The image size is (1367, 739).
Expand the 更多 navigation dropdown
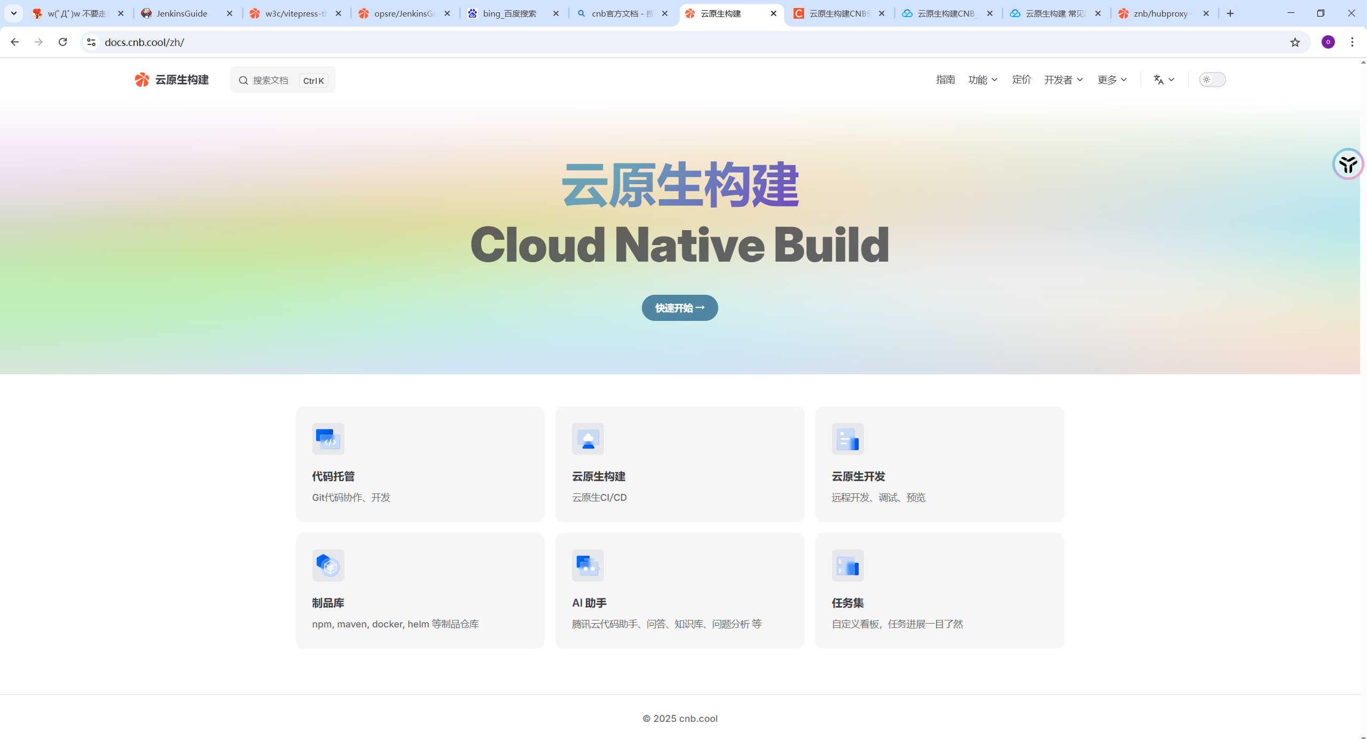point(1112,80)
